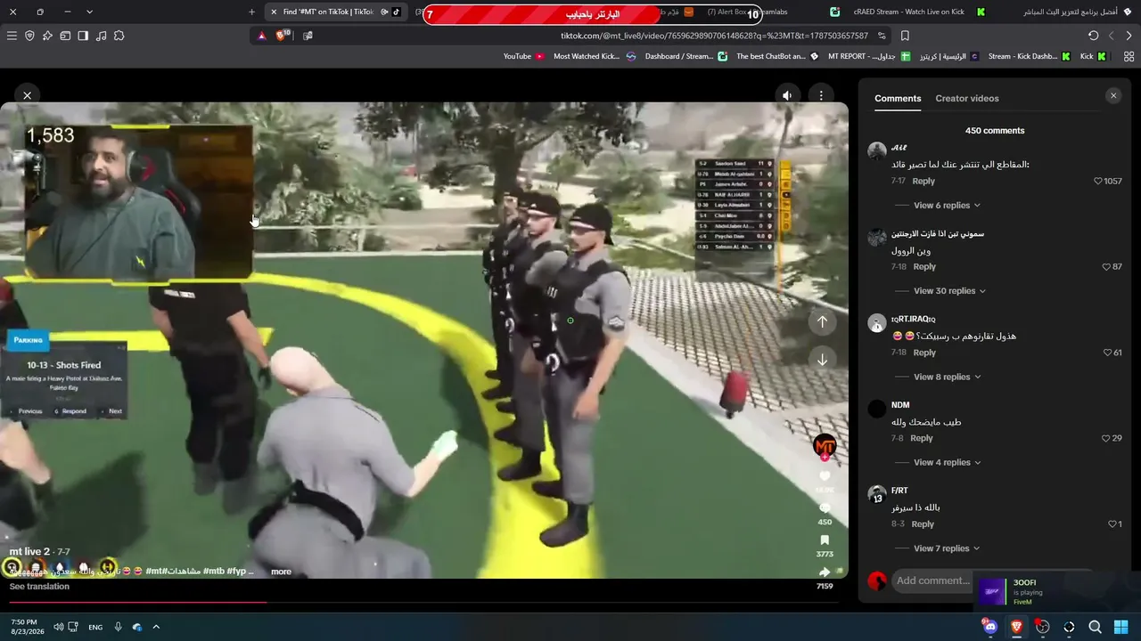
Task: Mute the TikTok video sound
Action: pos(787,95)
